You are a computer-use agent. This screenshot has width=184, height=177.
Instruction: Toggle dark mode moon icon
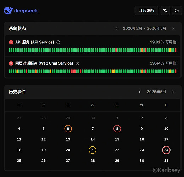(x=177, y=11)
